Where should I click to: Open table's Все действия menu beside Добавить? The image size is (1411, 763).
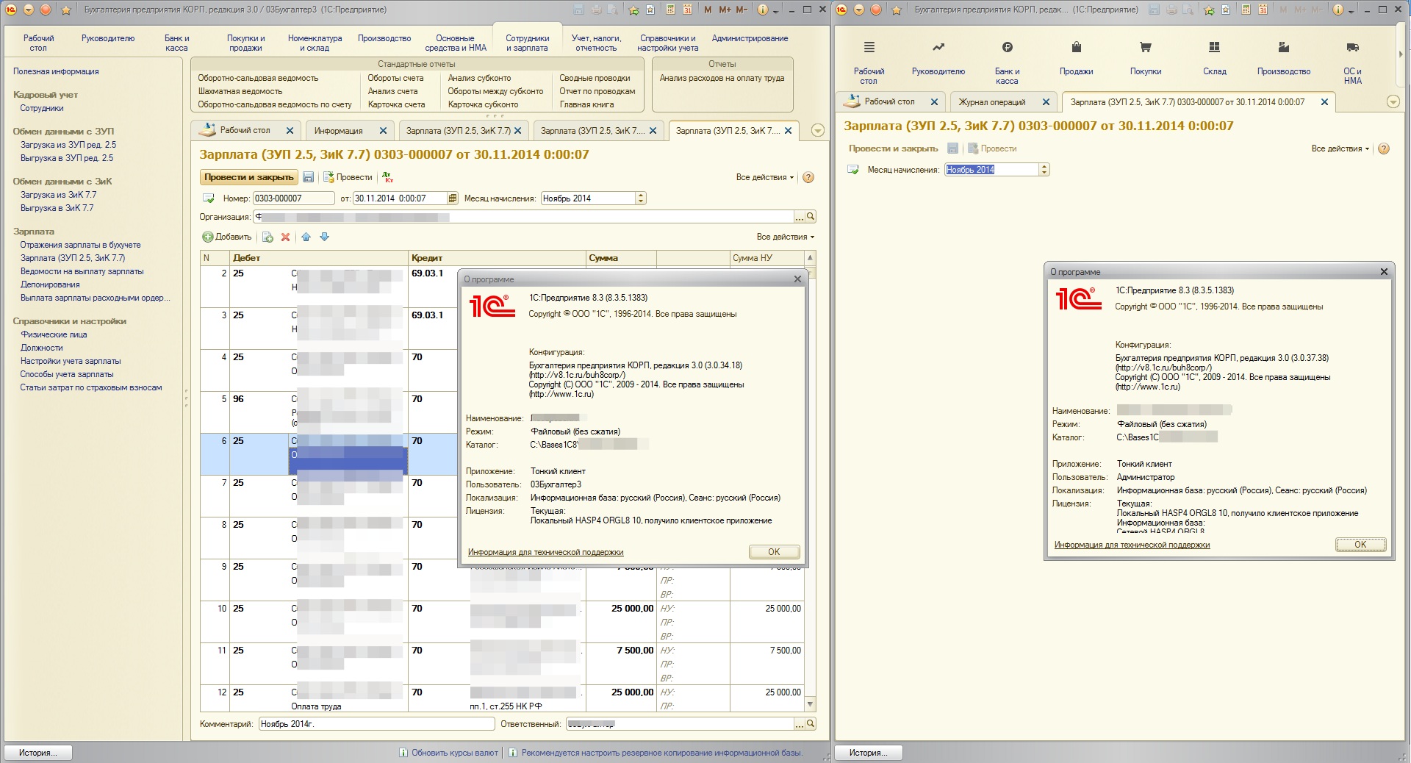[x=785, y=237]
